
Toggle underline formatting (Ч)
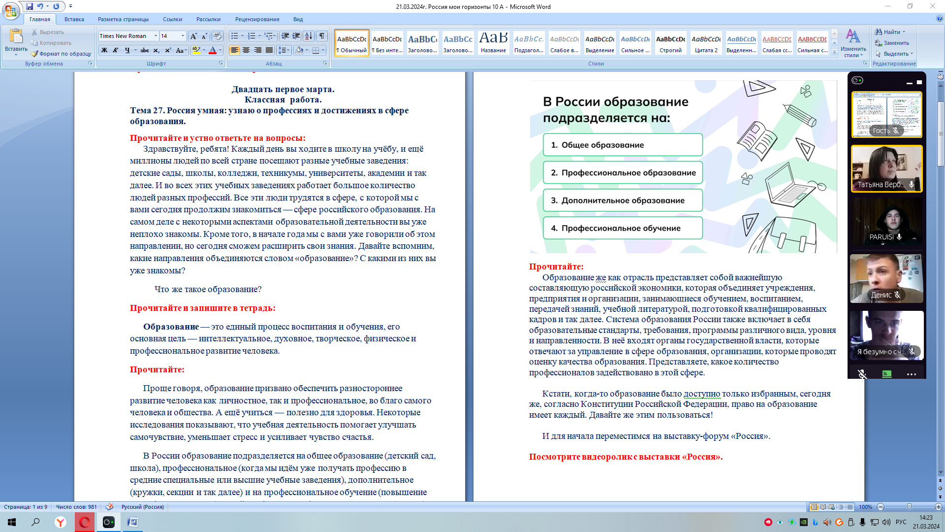(127, 50)
